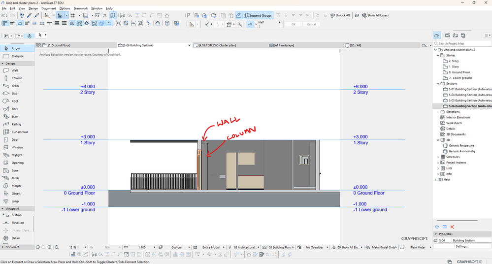Choose the Roof tool
This screenshot has height=264, width=492.
tap(15, 101)
